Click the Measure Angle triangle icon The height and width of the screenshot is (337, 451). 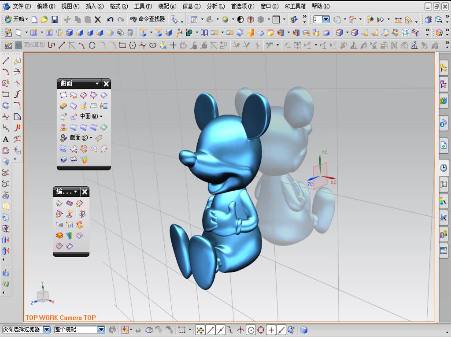click(408, 19)
